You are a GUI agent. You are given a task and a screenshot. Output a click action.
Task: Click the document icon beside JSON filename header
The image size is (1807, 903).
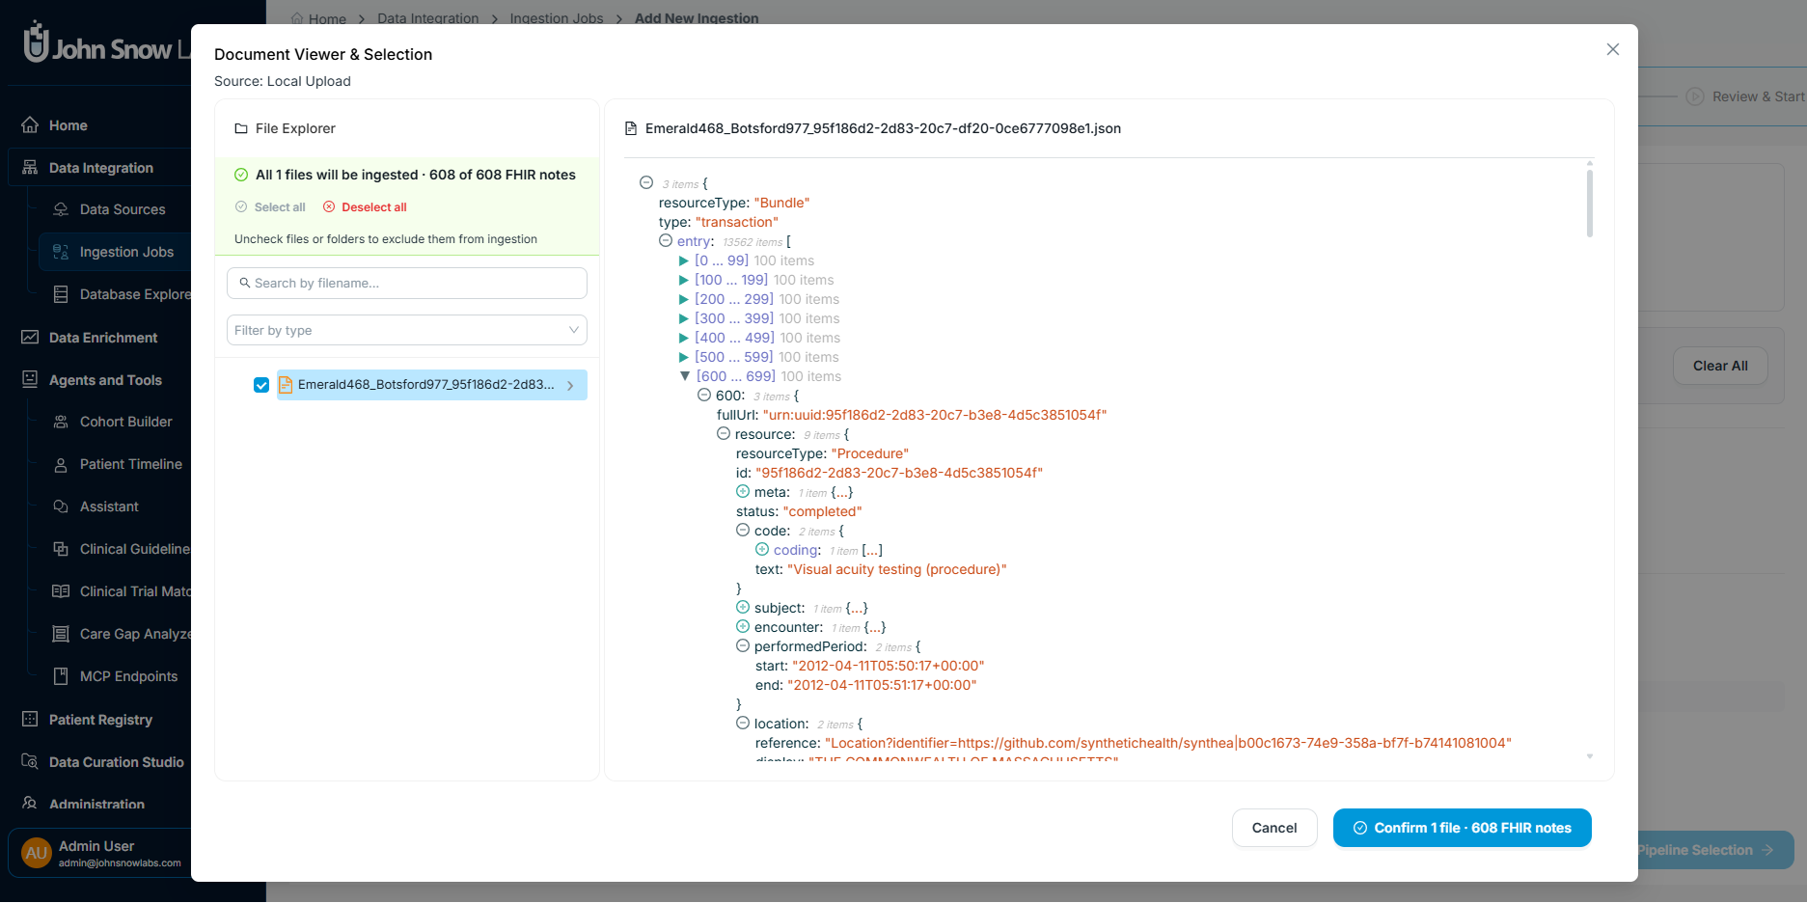pyautogui.click(x=631, y=128)
